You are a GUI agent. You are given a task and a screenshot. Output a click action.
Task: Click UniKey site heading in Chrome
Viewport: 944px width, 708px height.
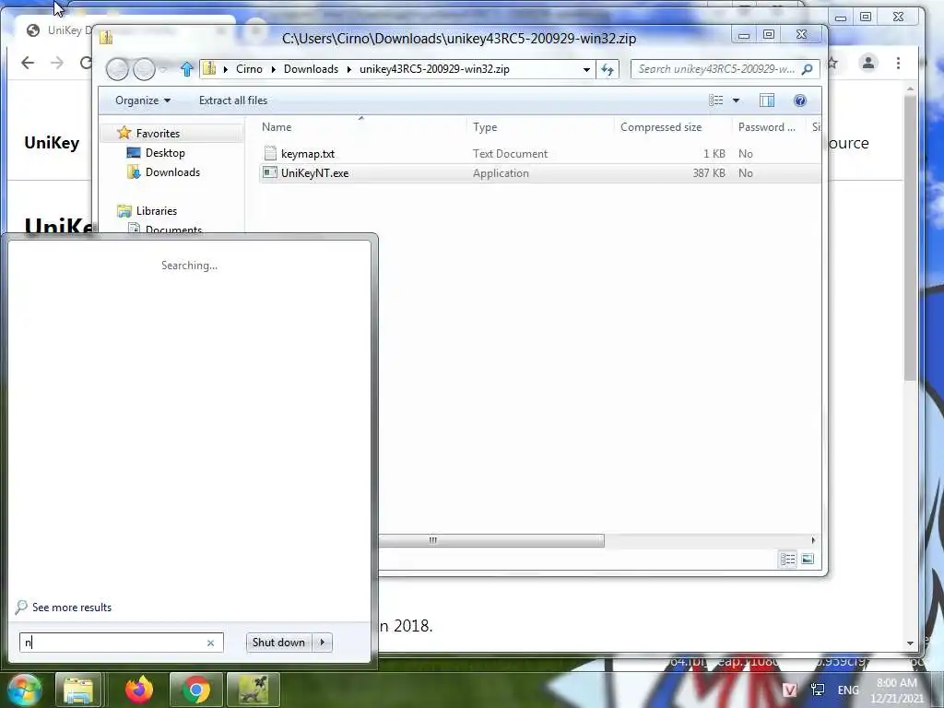coord(52,143)
